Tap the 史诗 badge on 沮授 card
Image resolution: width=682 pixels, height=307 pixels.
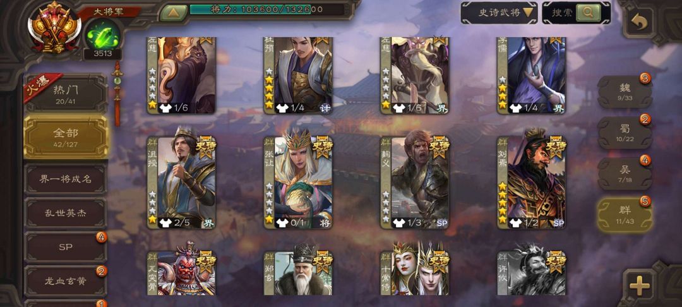click(205, 147)
